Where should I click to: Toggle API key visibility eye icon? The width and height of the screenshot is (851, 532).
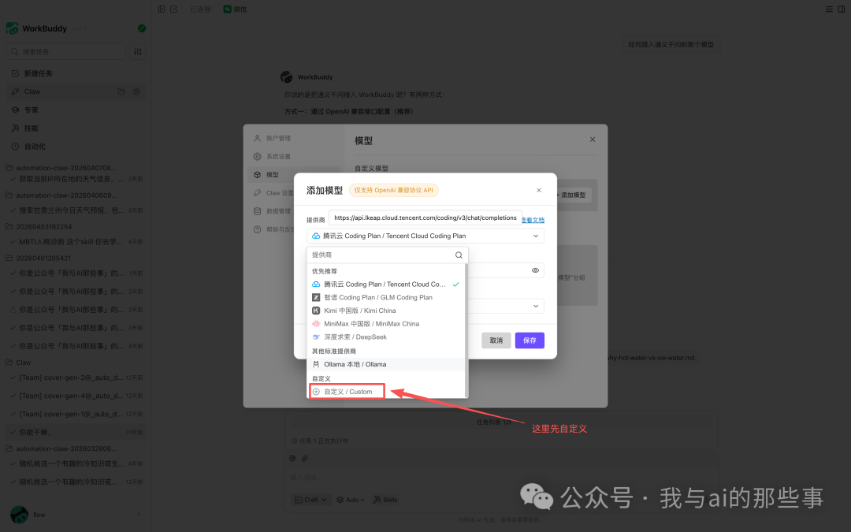[x=535, y=270]
